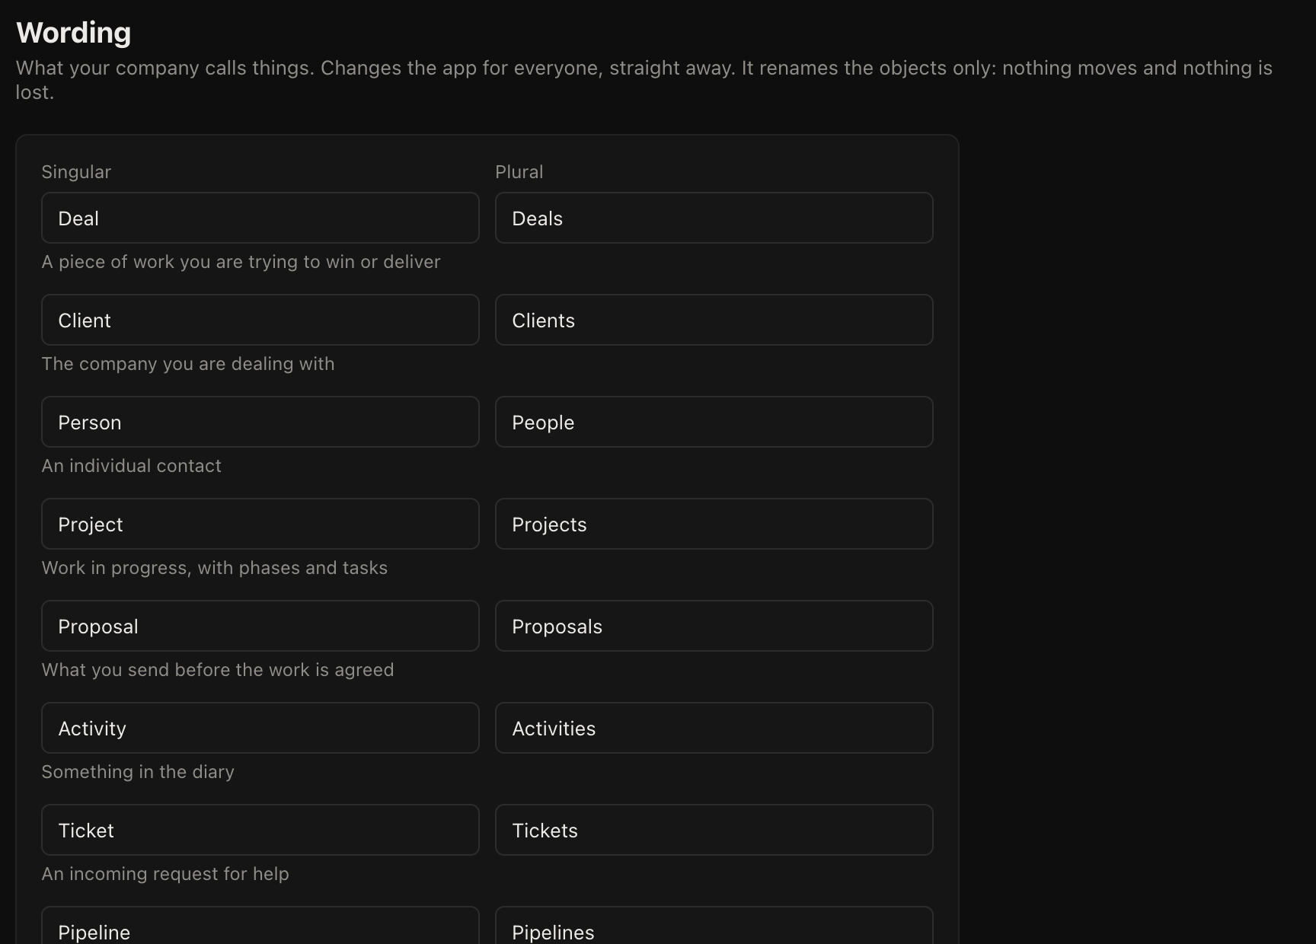Click the Singular column label
The image size is (1316, 944).
pos(76,172)
